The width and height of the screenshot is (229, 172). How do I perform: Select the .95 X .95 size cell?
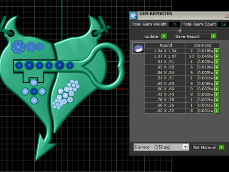(x=165, y=67)
